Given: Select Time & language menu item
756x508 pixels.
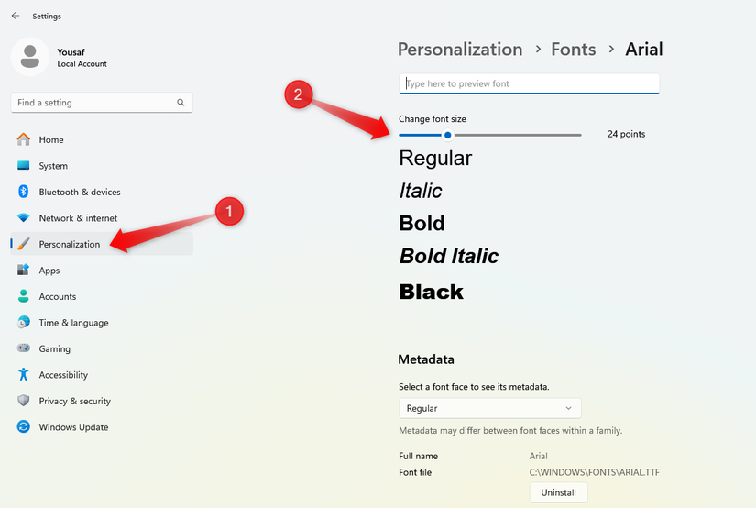Looking at the screenshot, I should click(x=73, y=323).
